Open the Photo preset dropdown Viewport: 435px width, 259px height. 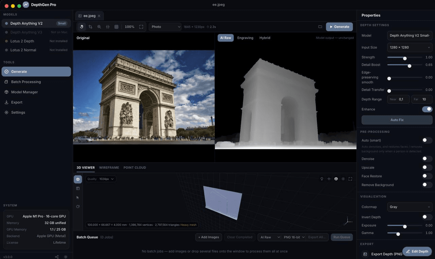coord(165,27)
